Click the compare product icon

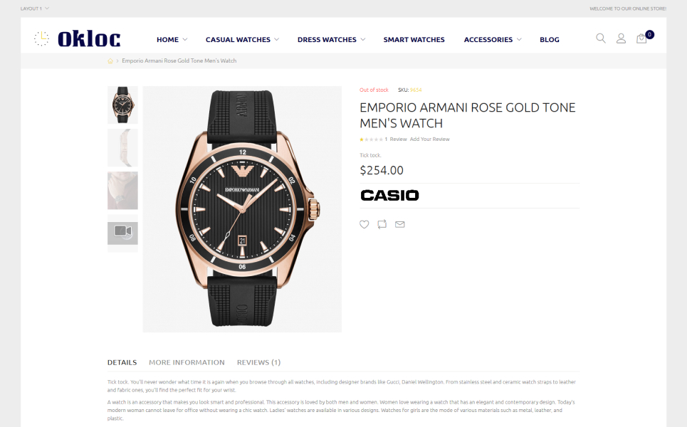382,224
